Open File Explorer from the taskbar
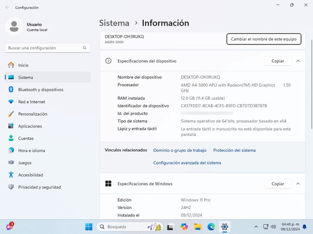Viewport: 313px width, 234px height. [197, 227]
